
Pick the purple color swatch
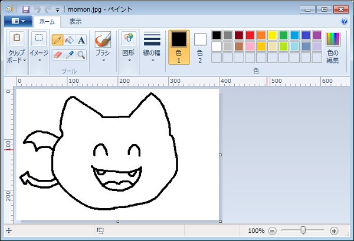pyautogui.click(x=317, y=35)
